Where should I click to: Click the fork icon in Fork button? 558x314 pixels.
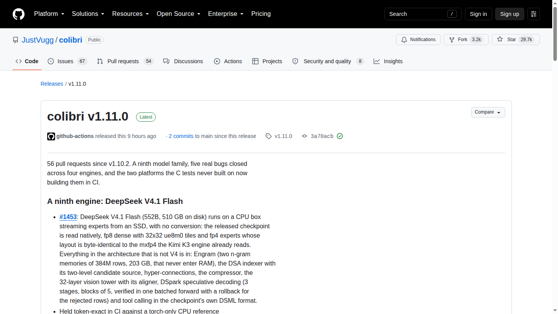pyautogui.click(x=452, y=40)
